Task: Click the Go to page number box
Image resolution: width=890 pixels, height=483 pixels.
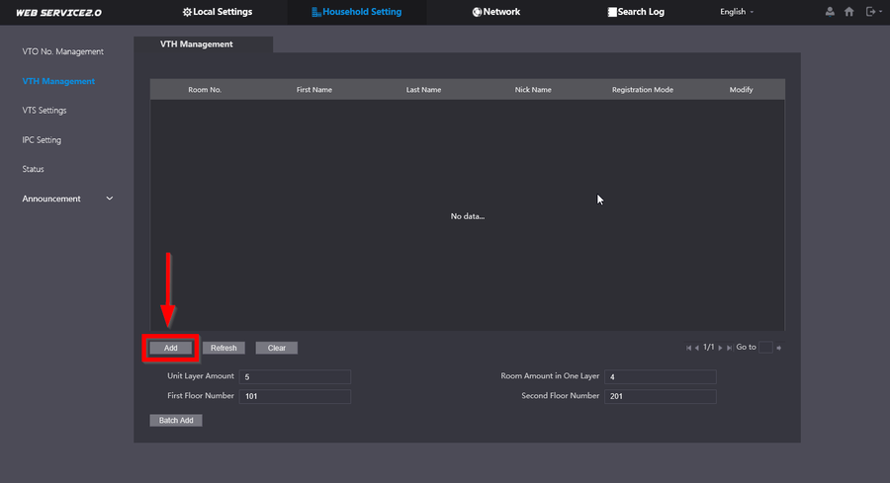Action: coord(765,348)
